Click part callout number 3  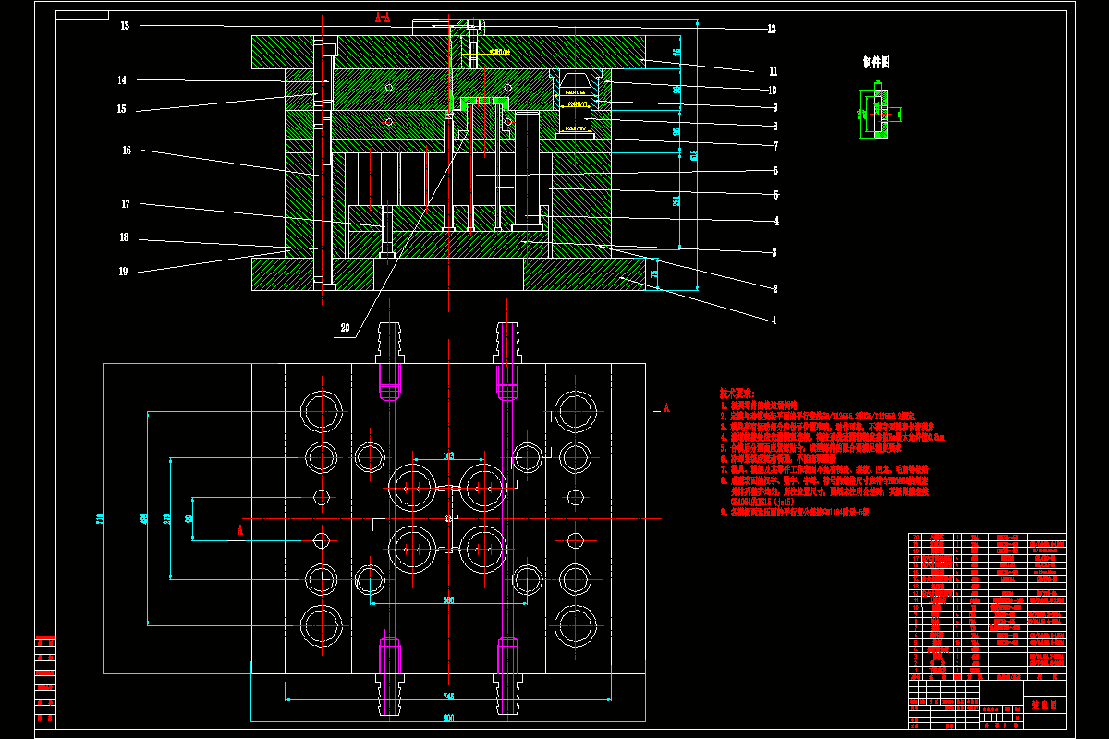[x=774, y=252]
